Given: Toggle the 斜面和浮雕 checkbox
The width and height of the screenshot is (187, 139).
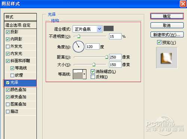Looking at the screenshot, I should tap(8, 61).
